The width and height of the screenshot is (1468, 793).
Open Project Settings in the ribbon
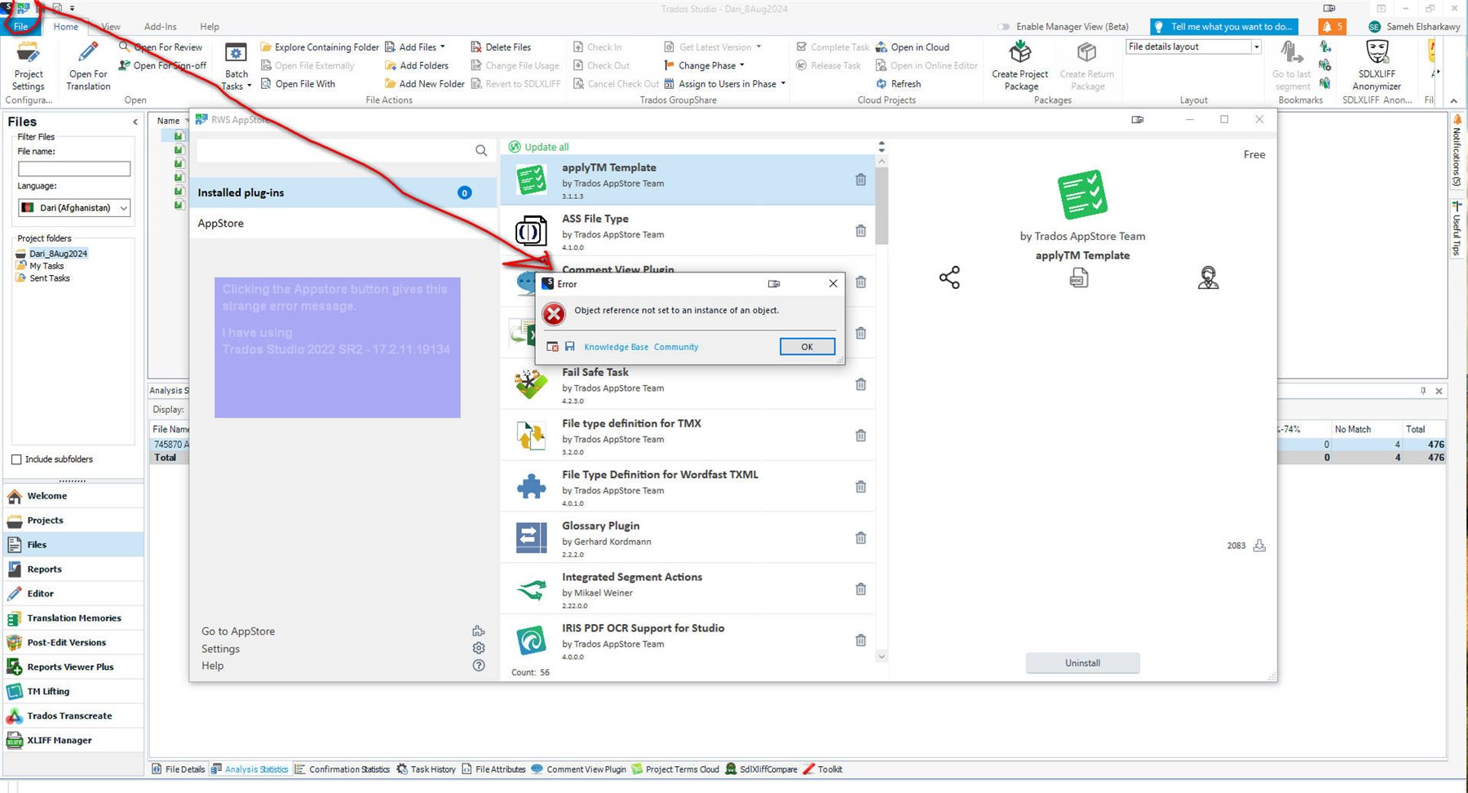coord(29,66)
